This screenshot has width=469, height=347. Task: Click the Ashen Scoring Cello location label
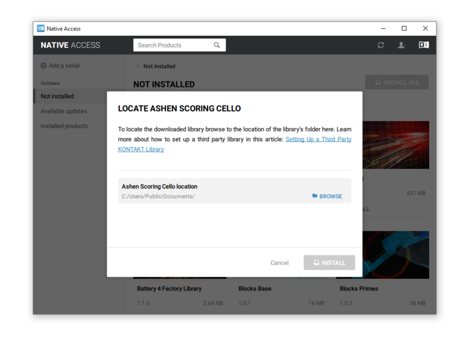click(159, 186)
